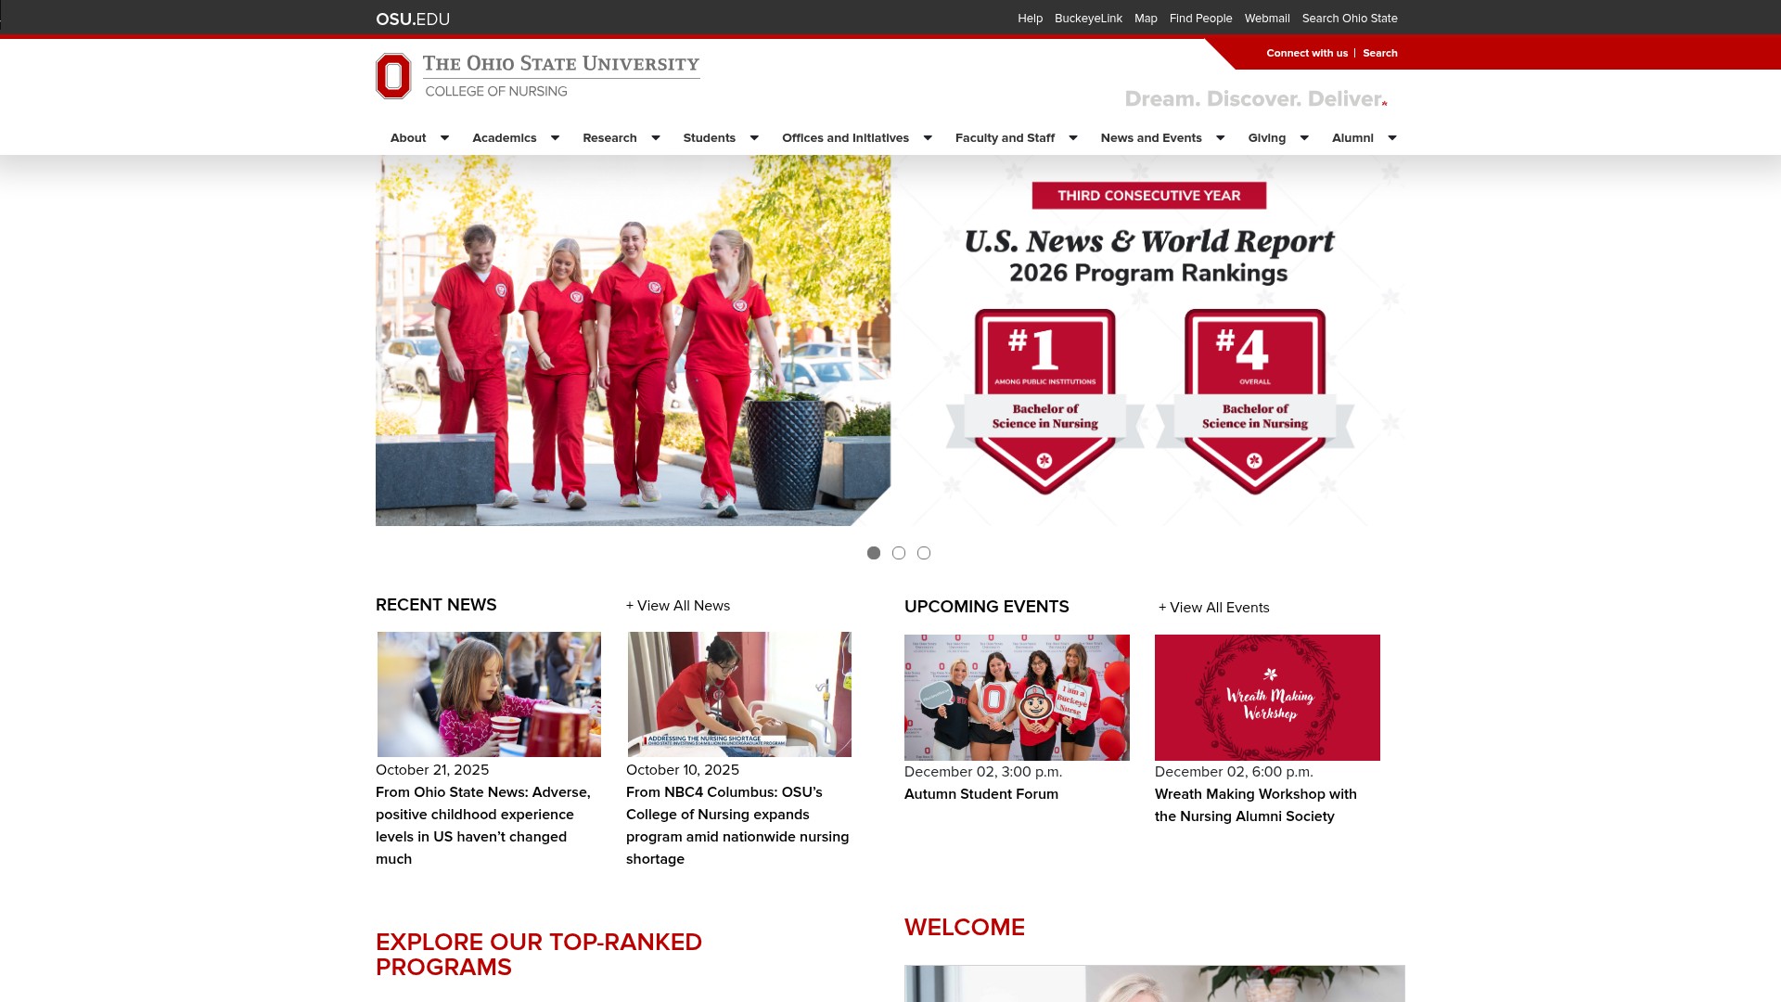Viewport: 1781px width, 1002px height.
Task: Open Webmail
Action: point(1267,19)
